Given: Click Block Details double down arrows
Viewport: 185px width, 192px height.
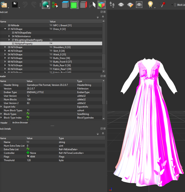Looking at the screenshot, I should (x=98, y=134).
